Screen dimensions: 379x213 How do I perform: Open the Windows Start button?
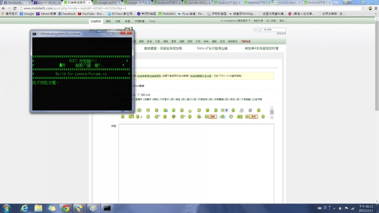coord(6,208)
